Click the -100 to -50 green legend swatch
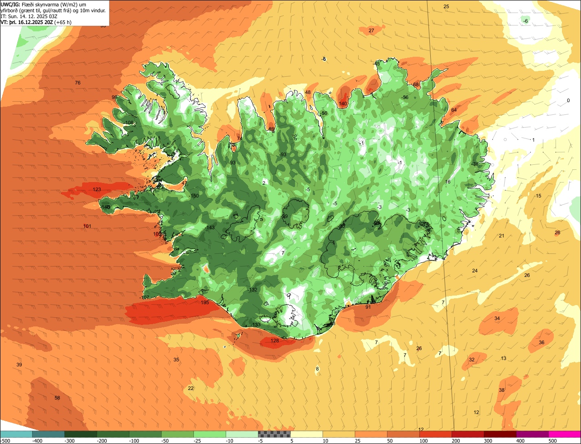The height and width of the screenshot is (444, 581). point(145,434)
